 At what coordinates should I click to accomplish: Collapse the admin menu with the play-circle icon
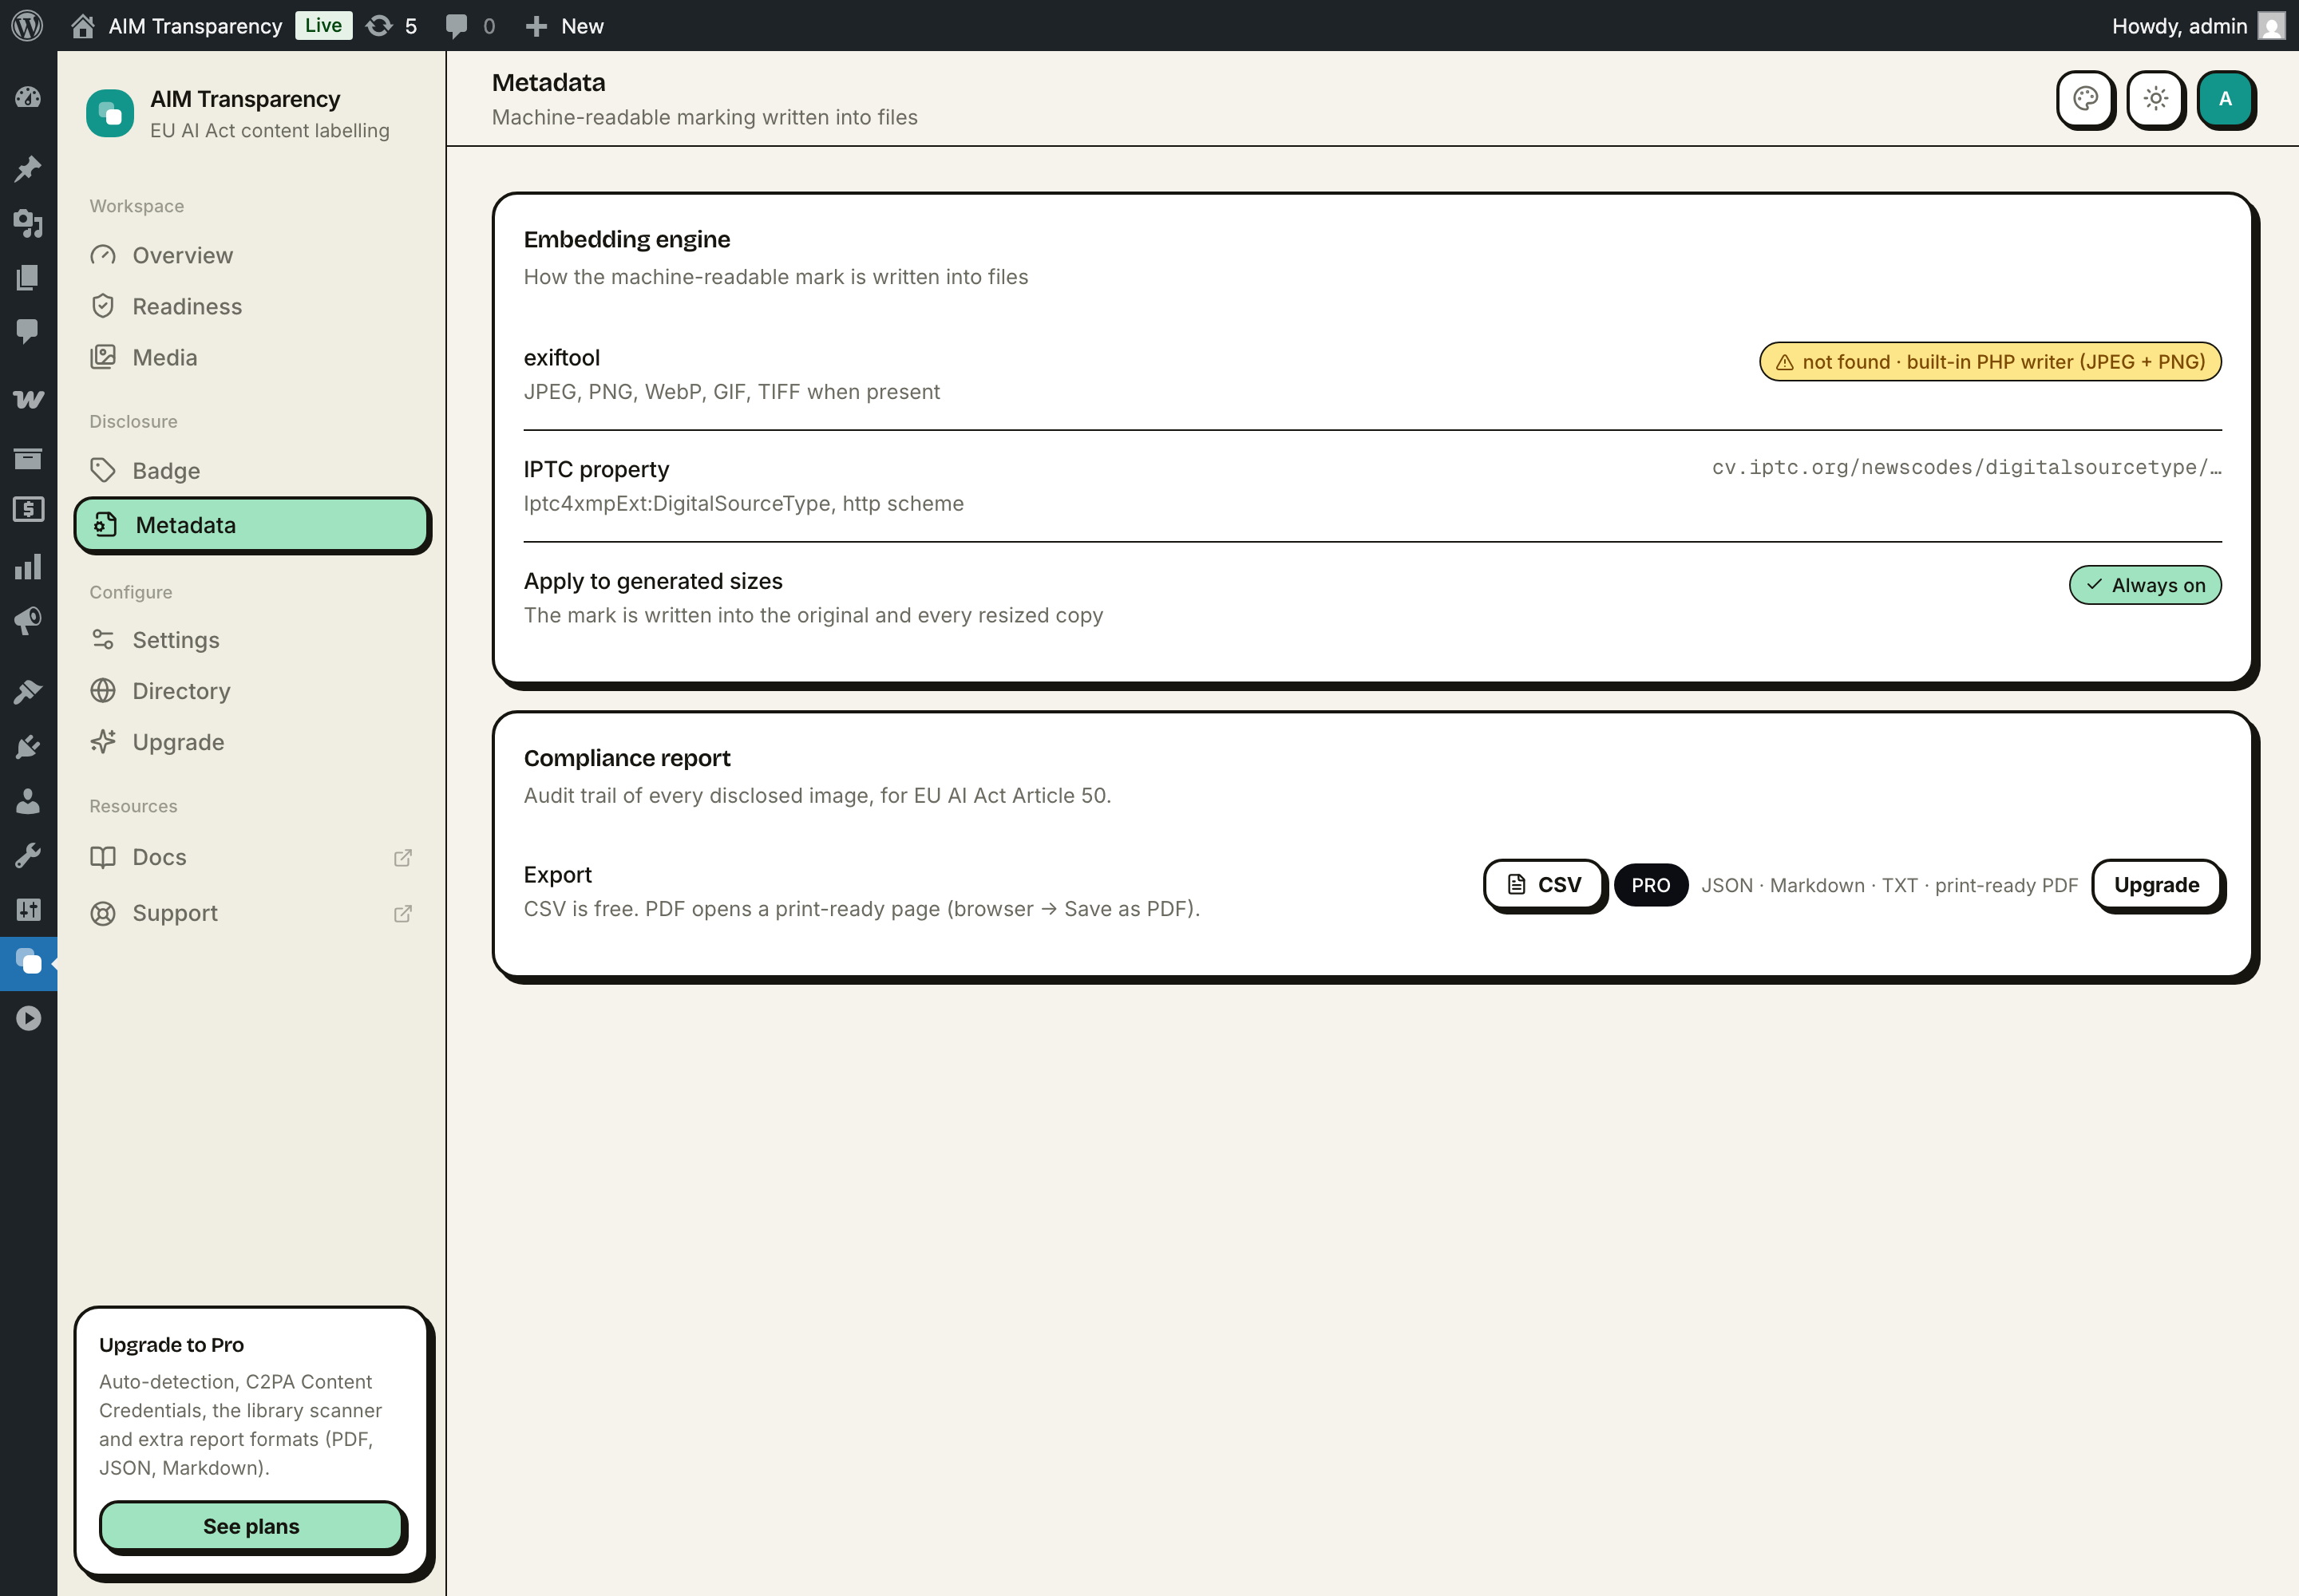pos(28,1018)
